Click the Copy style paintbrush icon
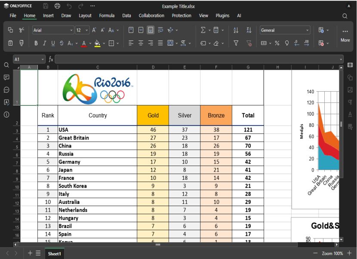This screenshot has height=259, width=357. point(22,43)
